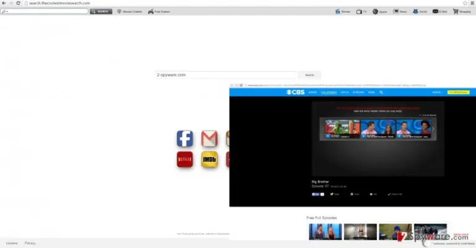Open the Schedule menu on CBS

tap(358, 92)
